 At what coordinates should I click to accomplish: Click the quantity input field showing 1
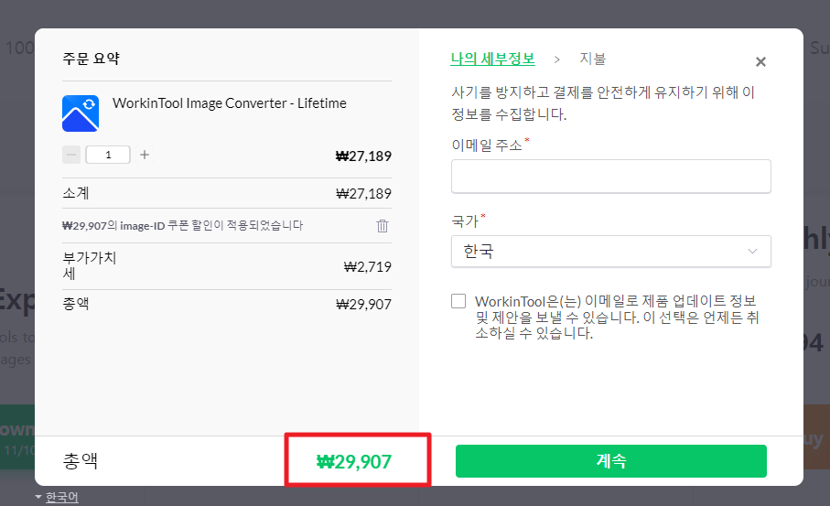click(108, 155)
